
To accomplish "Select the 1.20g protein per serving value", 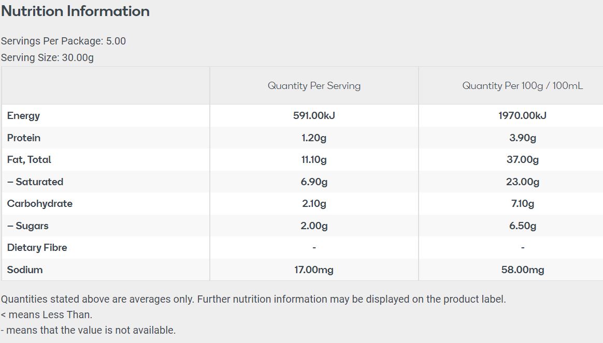I will coord(314,138).
